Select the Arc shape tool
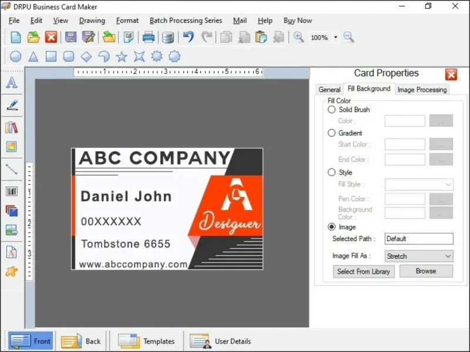This screenshot has height=352, width=470. click(104, 56)
